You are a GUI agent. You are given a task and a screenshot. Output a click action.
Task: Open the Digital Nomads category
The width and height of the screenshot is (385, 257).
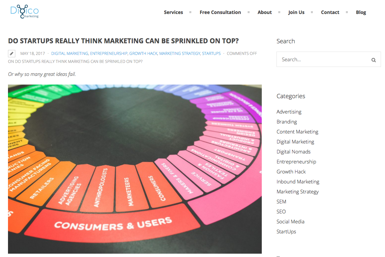[x=293, y=152]
